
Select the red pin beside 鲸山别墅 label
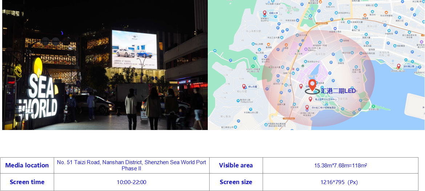pos(244,86)
